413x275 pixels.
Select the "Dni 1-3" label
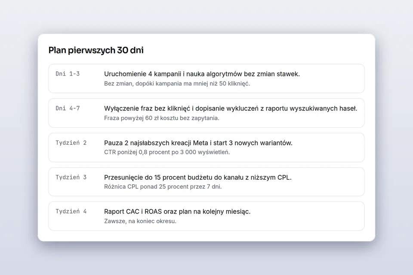tap(68, 73)
